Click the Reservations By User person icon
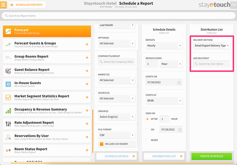 [8, 137]
